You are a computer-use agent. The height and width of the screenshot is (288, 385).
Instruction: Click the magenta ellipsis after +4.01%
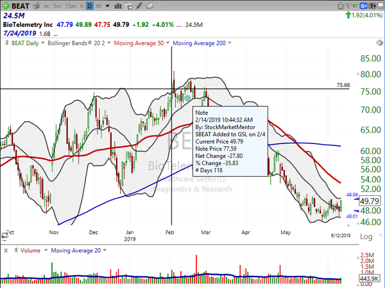coord(179,26)
